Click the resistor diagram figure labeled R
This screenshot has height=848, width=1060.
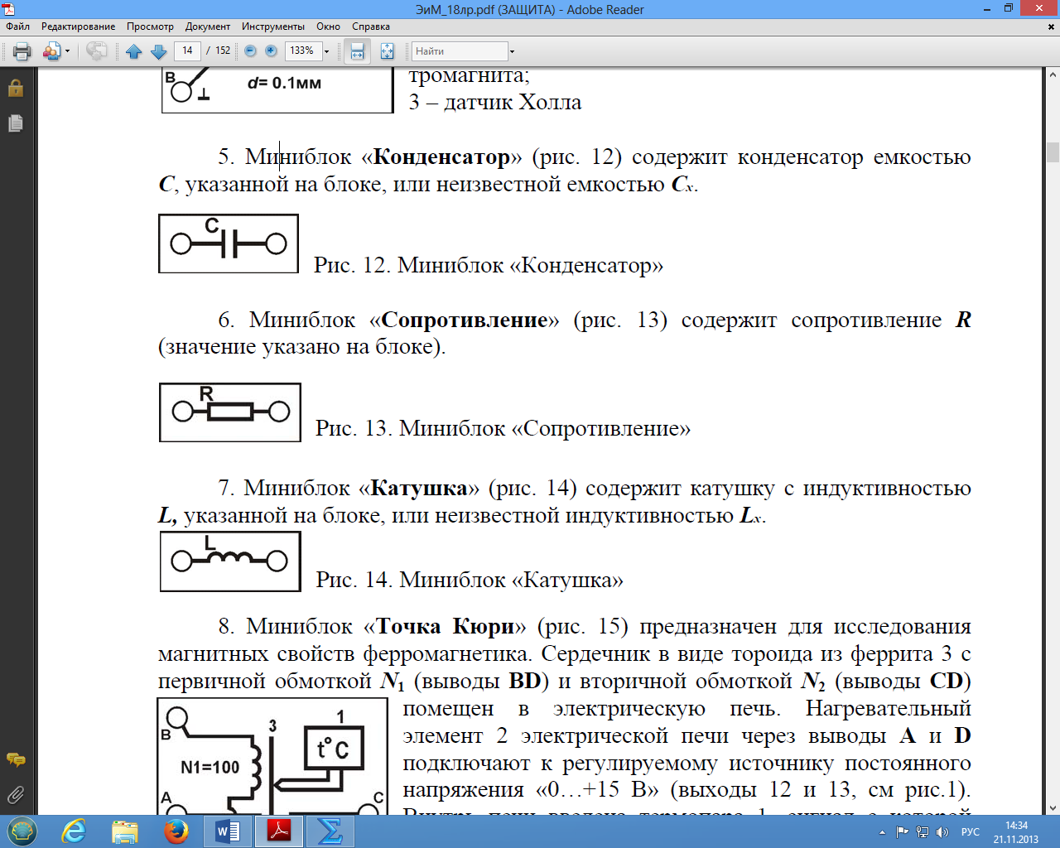tap(230, 412)
